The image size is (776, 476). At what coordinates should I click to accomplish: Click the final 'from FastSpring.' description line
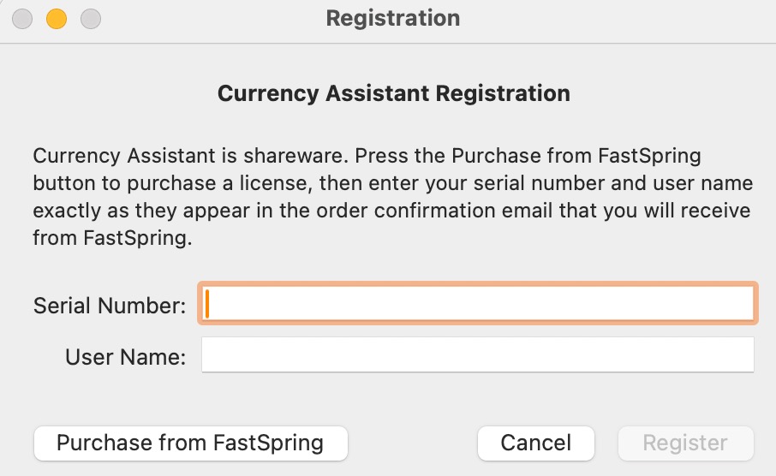111,238
